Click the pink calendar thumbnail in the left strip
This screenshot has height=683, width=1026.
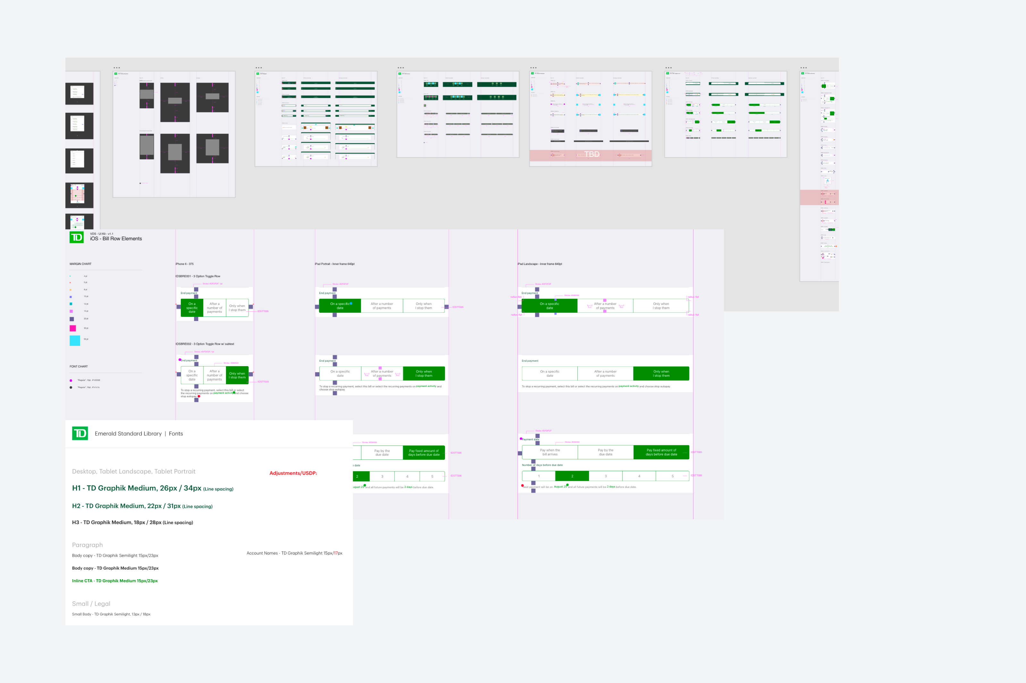[x=79, y=195]
